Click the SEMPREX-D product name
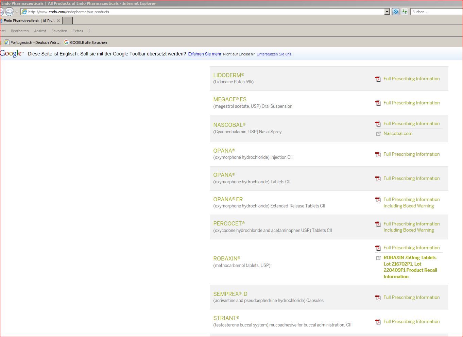 point(230,294)
